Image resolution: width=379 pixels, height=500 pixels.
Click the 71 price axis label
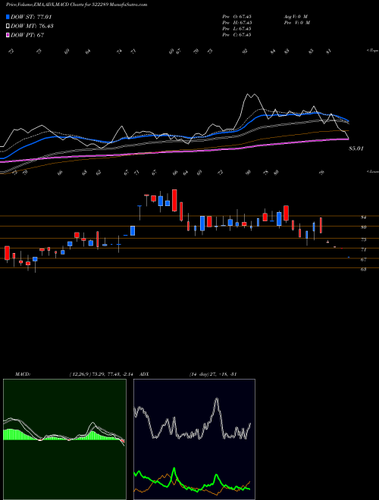point(363,250)
